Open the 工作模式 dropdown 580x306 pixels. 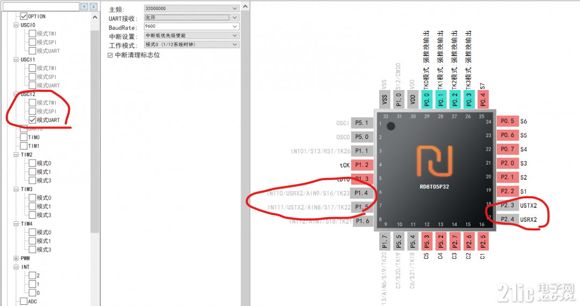[192, 44]
